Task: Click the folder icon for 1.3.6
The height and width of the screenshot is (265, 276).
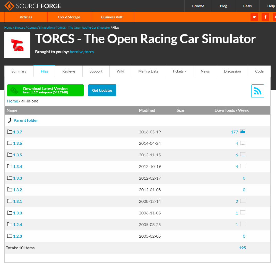Action: coord(10,143)
